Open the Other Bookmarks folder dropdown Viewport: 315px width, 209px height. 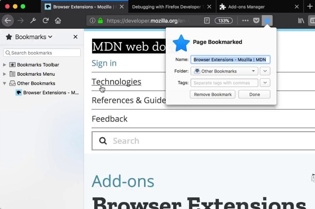224,71
